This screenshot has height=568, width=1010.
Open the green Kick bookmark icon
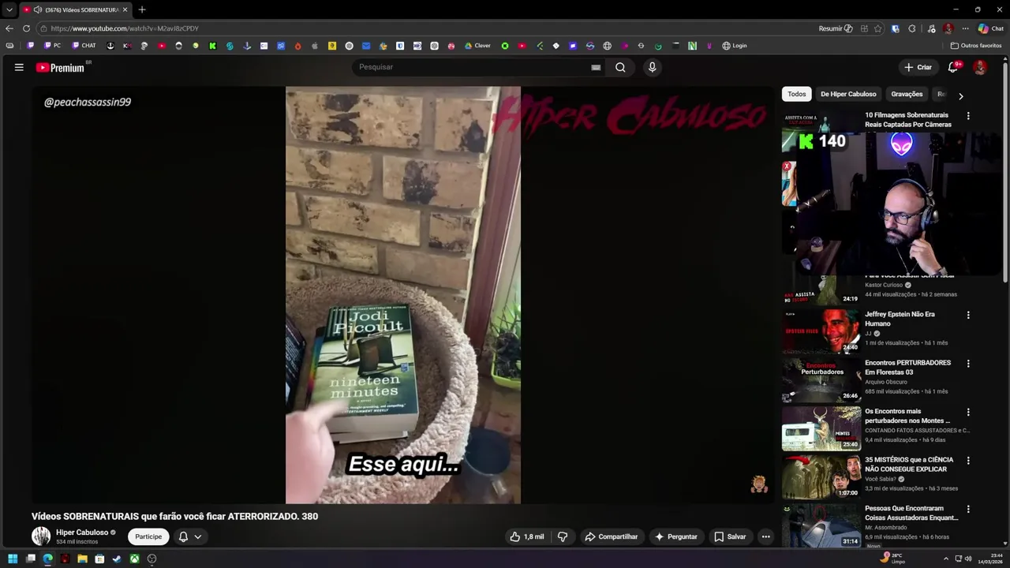point(212,46)
